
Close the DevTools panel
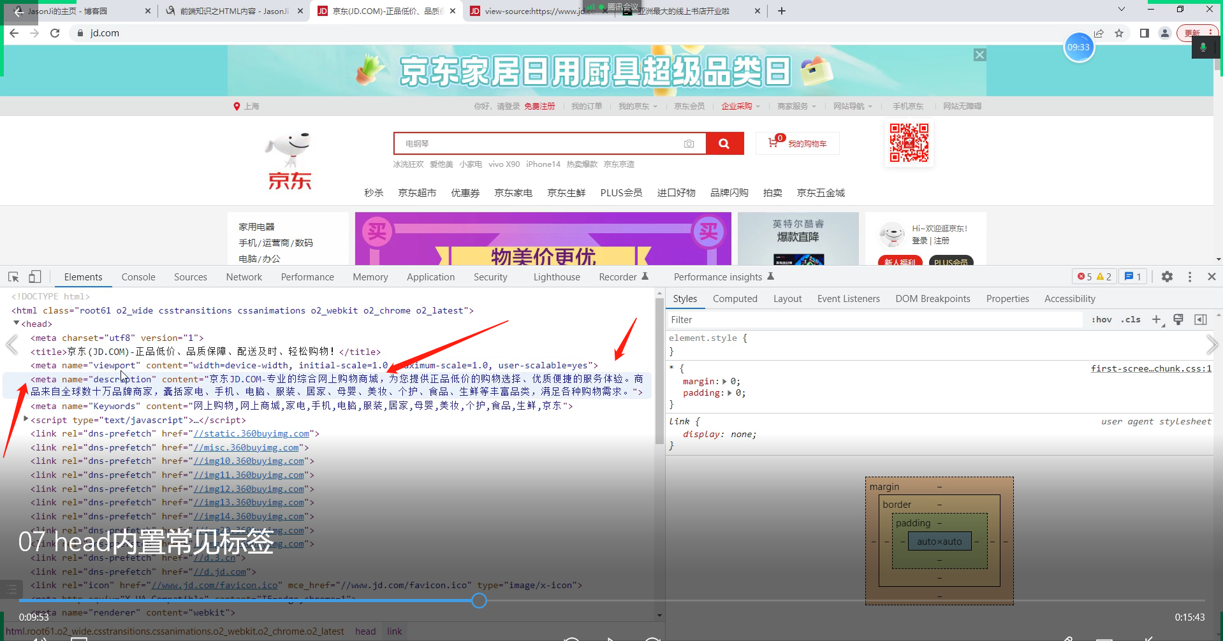point(1212,277)
